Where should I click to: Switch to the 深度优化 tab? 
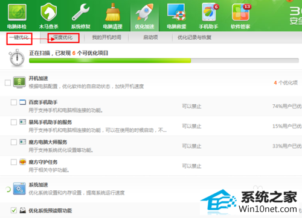point(63,37)
